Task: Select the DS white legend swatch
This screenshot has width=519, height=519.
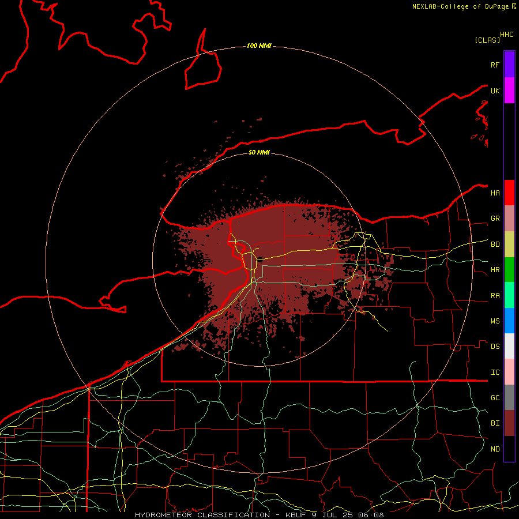Action: (x=509, y=346)
